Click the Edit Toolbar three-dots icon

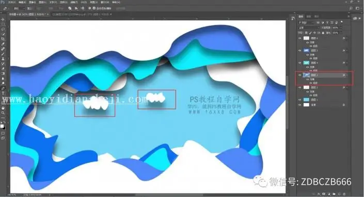click(x=3, y=118)
